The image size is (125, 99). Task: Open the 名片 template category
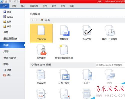click(110, 74)
